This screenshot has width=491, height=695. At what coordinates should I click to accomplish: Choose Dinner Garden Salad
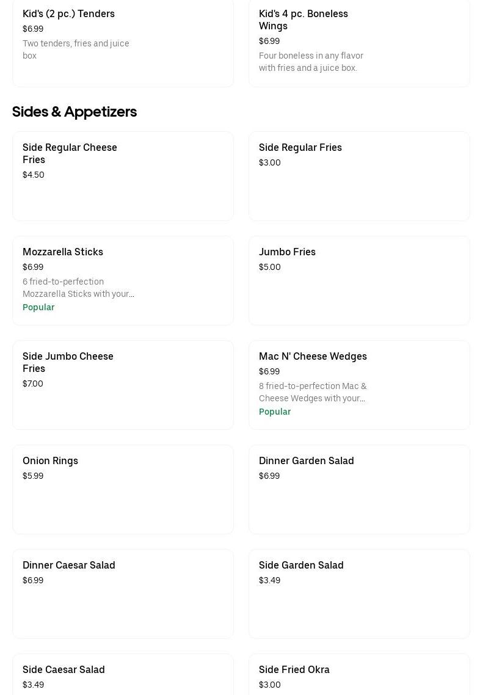[x=359, y=489]
